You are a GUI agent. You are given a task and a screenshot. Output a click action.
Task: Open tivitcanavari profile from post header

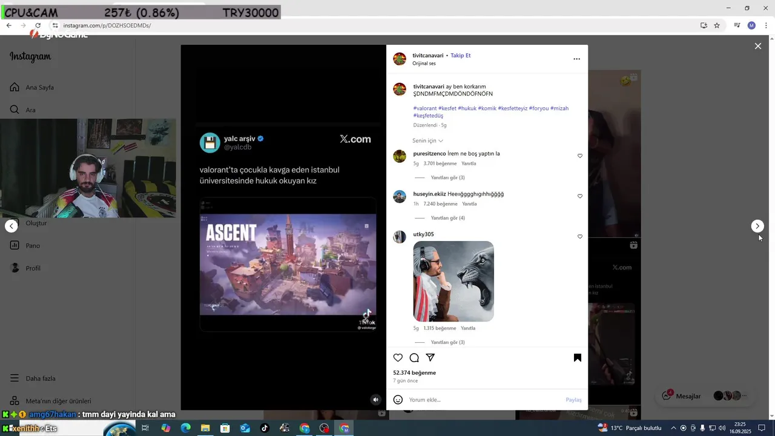pyautogui.click(x=428, y=55)
